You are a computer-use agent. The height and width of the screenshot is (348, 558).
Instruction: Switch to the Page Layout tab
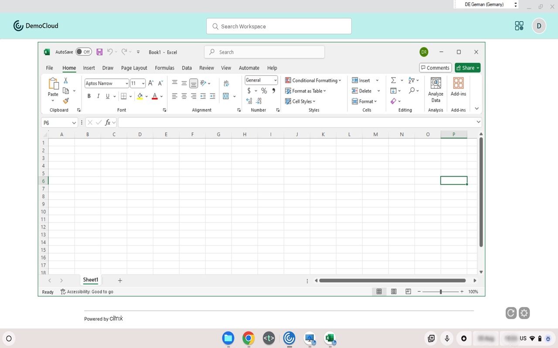pos(134,68)
